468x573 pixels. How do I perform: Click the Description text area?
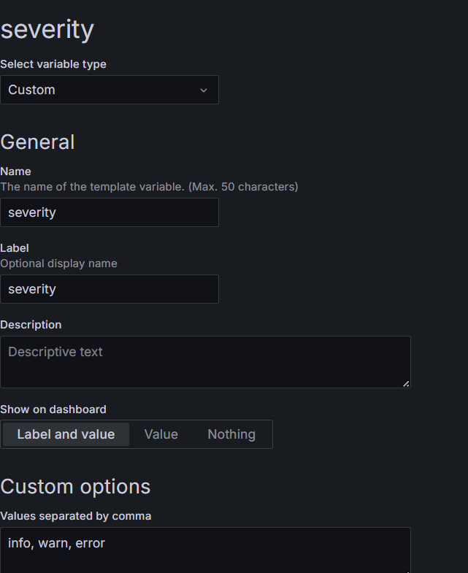pos(204,361)
